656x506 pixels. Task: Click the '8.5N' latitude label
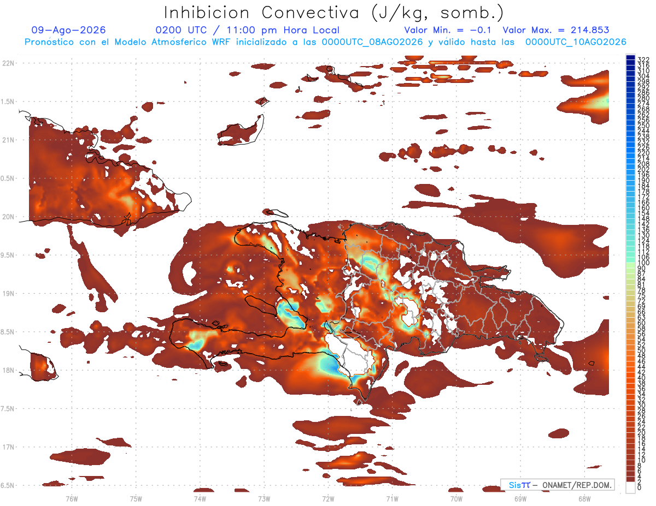pos(8,332)
